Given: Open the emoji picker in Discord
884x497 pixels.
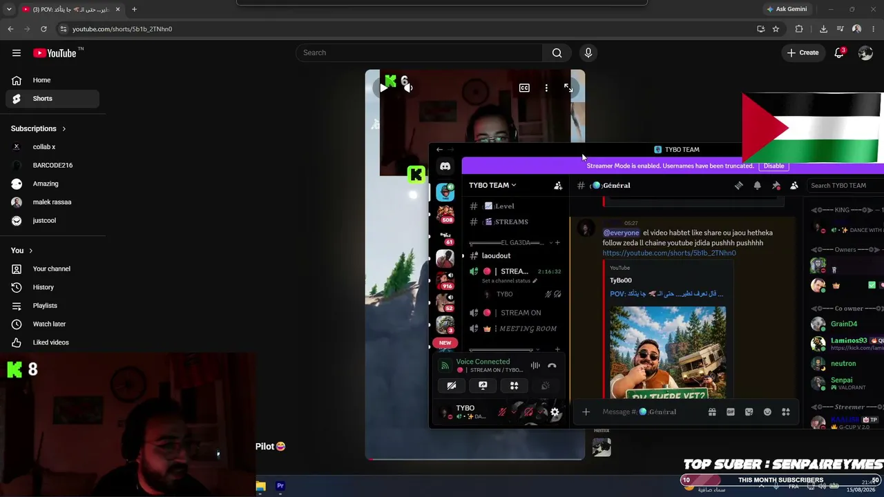Looking at the screenshot, I should click(x=767, y=412).
